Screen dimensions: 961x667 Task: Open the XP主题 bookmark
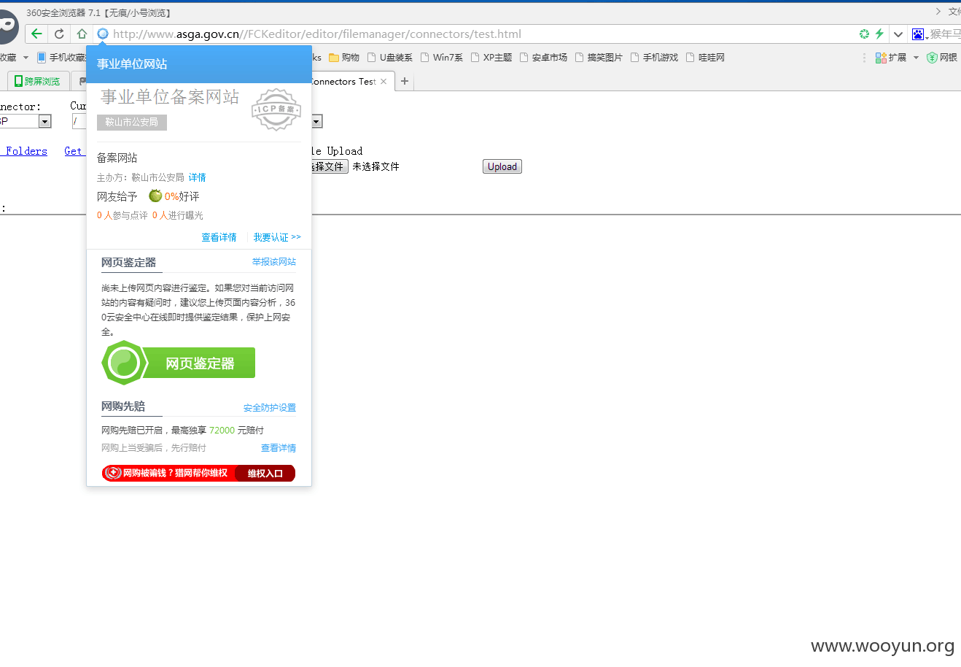click(491, 58)
